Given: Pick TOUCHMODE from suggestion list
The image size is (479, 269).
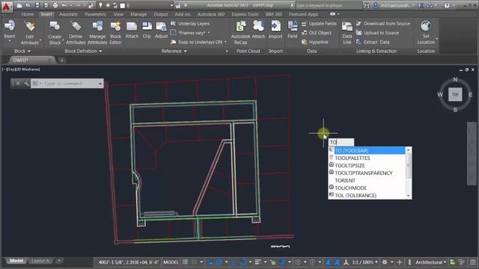Looking at the screenshot, I should click(x=367, y=188).
